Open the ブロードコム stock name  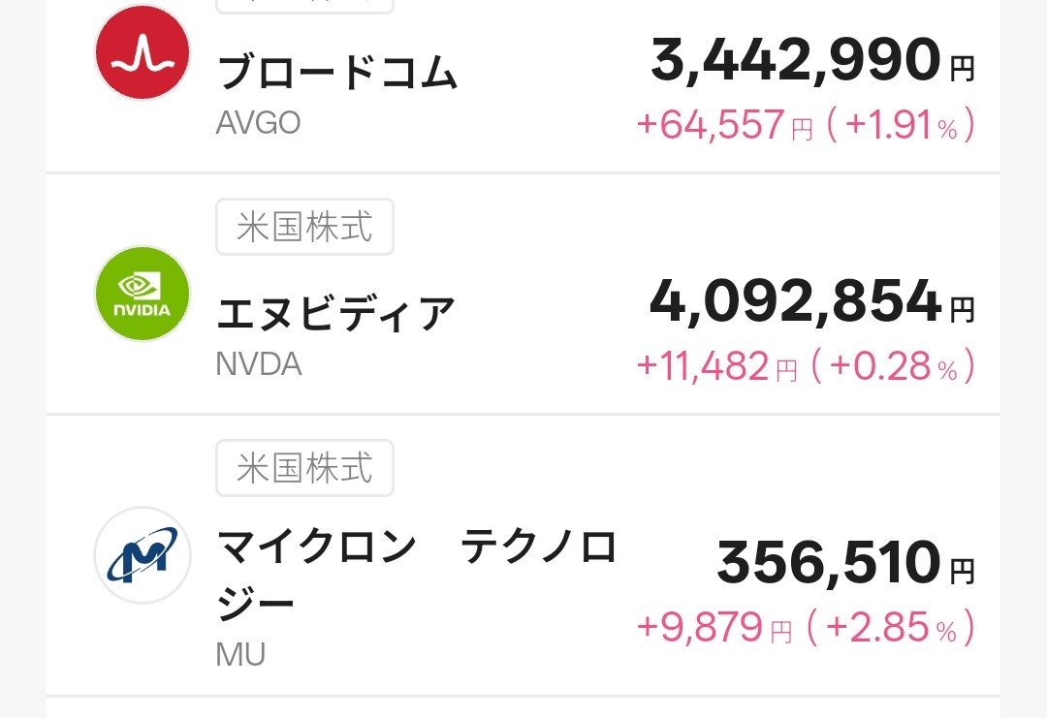coord(337,72)
